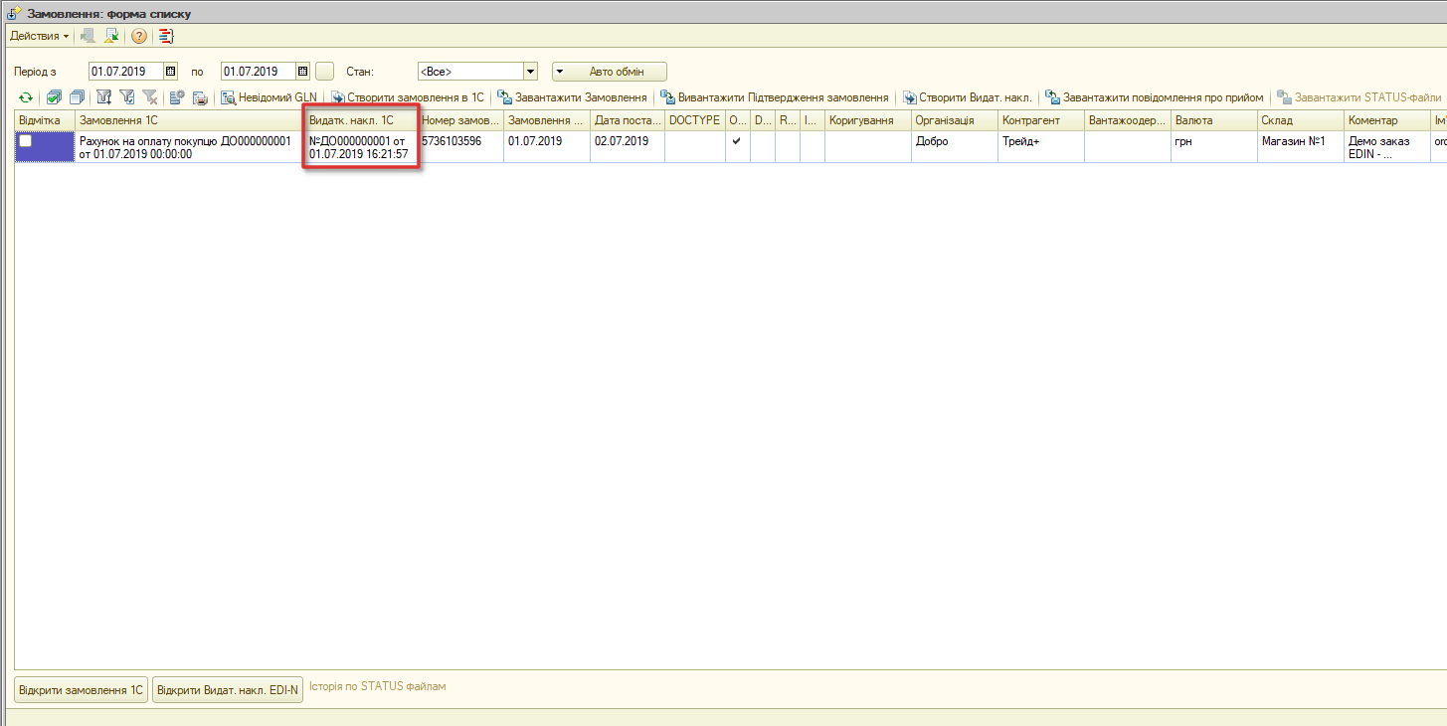The image size is (1447, 726).
Task: Click the DOCTYPE column header
Action: [x=695, y=120]
